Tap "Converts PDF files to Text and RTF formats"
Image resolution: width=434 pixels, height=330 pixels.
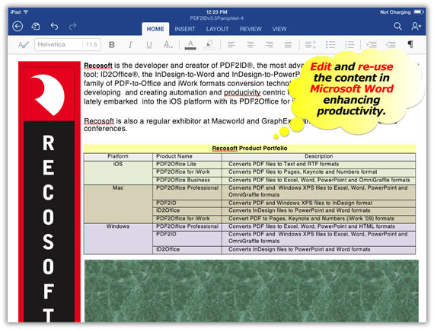[283, 164]
